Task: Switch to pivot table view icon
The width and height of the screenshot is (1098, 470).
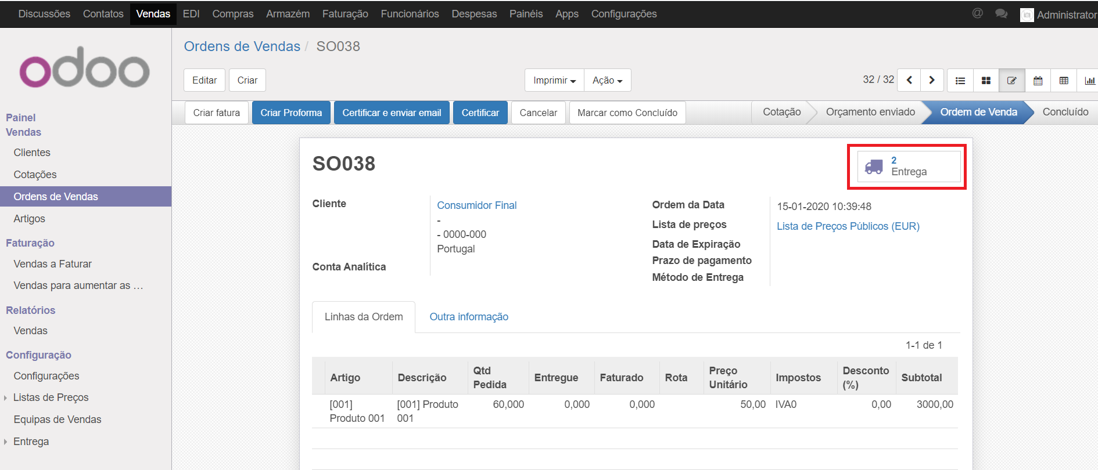Action: coord(1064,81)
